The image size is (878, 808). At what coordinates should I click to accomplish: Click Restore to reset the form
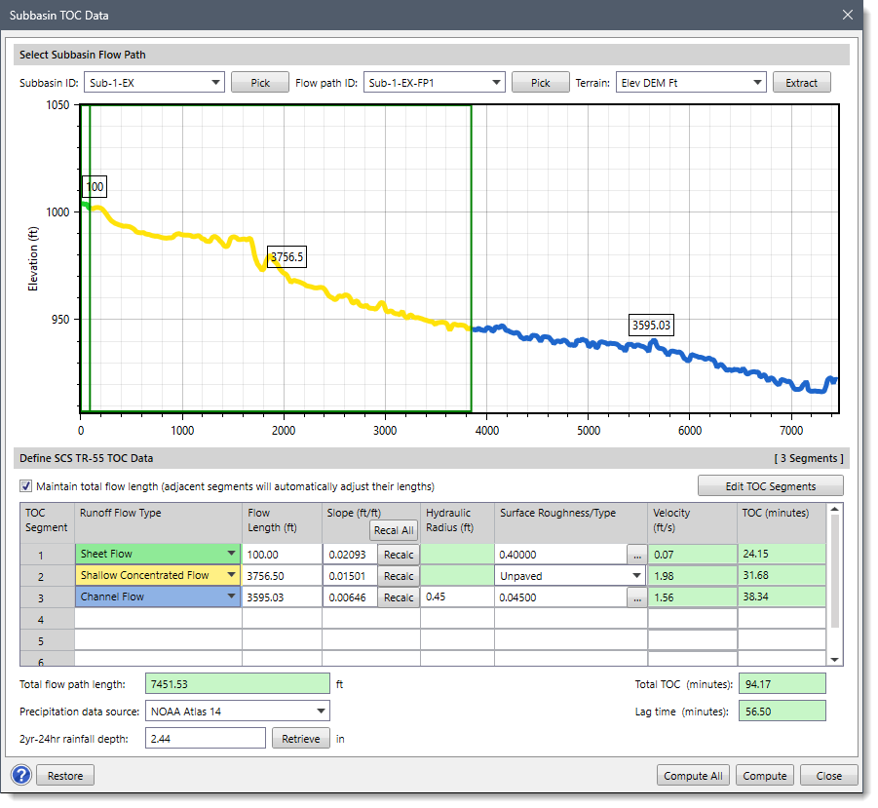[64, 775]
